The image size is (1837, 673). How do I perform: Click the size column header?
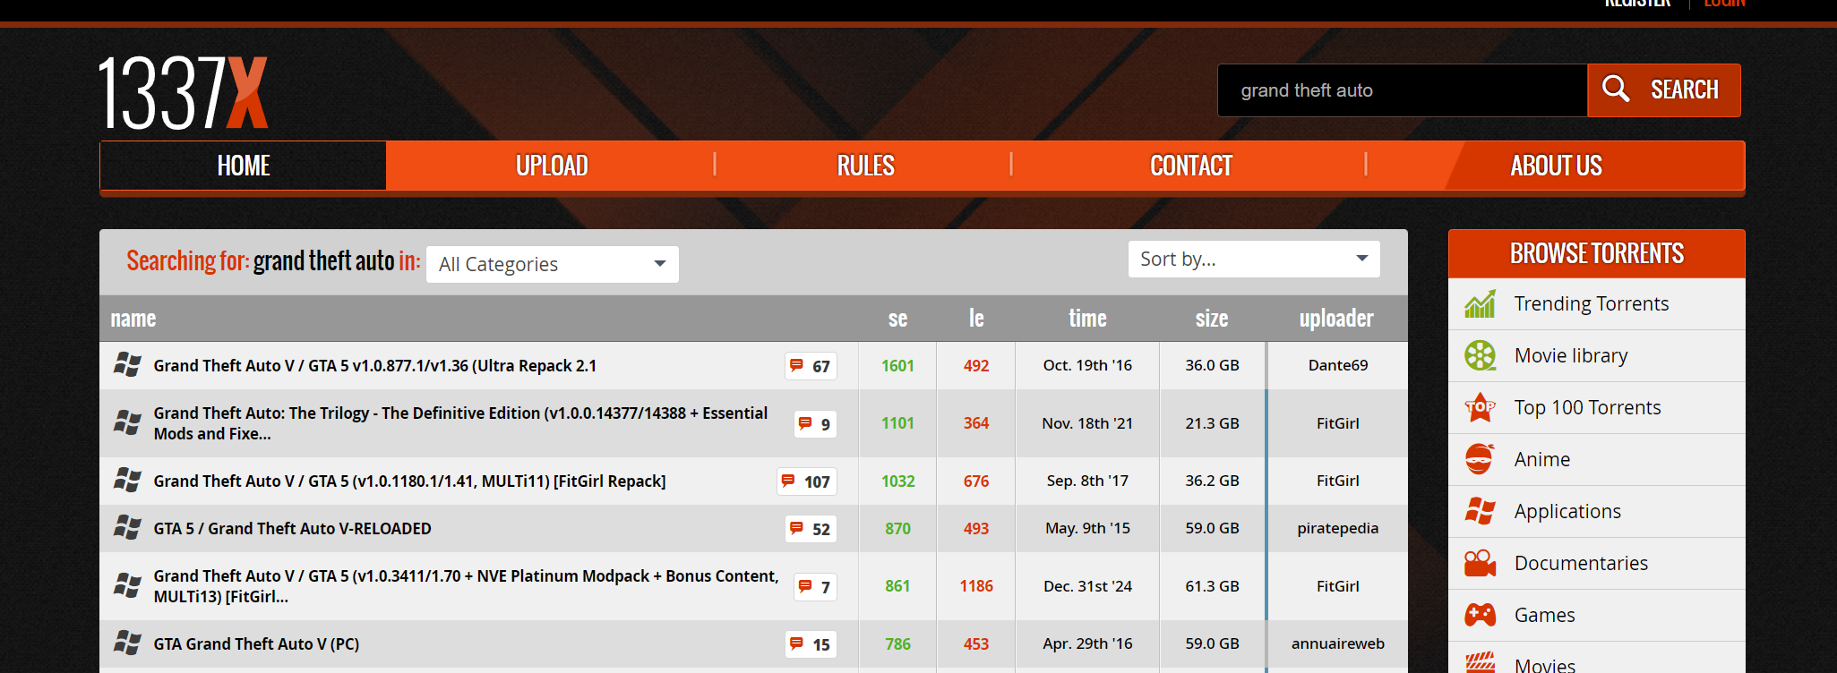[x=1212, y=319]
